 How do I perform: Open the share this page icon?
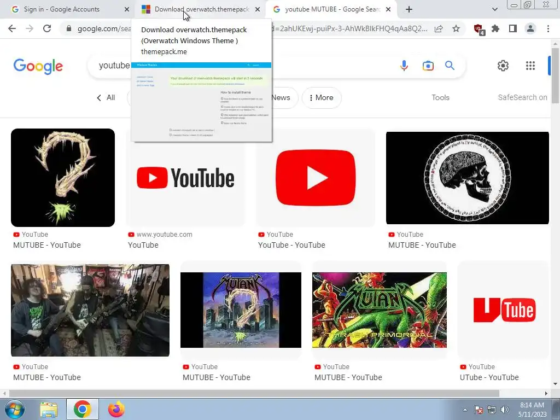[x=439, y=28]
